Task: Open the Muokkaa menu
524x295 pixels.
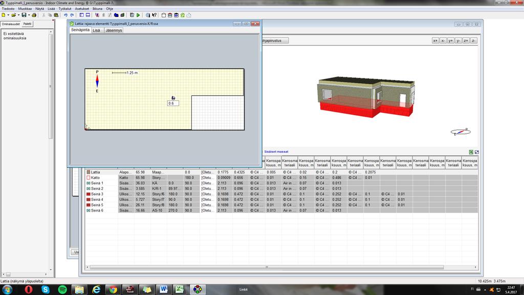Action: point(25,9)
